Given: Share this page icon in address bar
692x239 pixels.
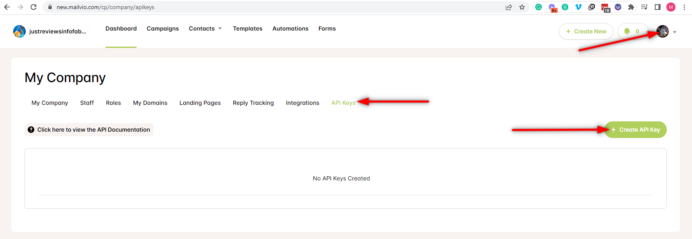Looking at the screenshot, I should [x=509, y=7].
